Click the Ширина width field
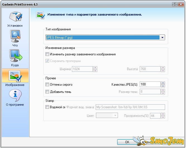 (x=82, y=69)
